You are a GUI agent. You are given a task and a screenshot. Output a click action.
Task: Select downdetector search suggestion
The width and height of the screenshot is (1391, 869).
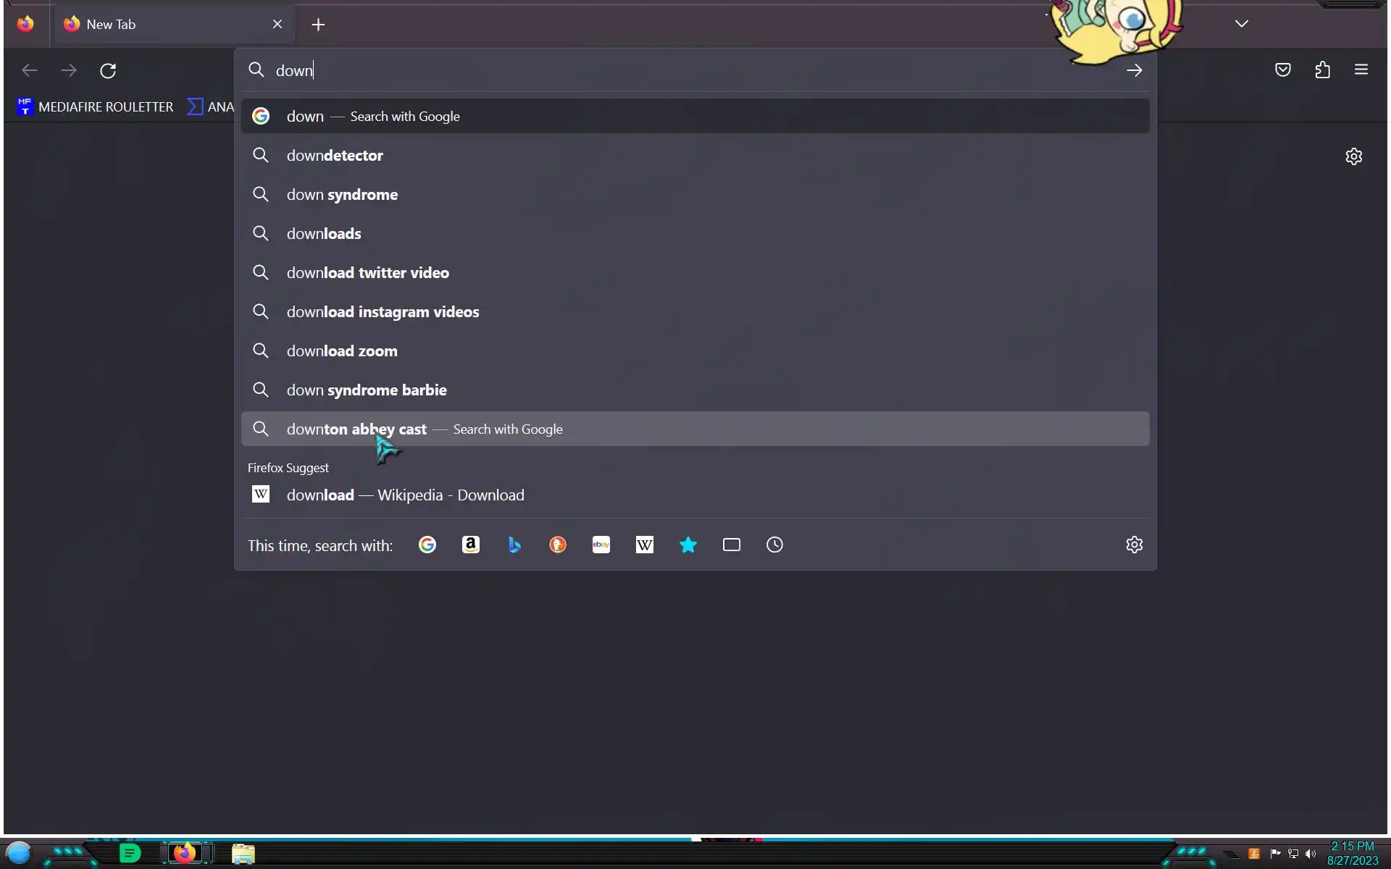335,156
